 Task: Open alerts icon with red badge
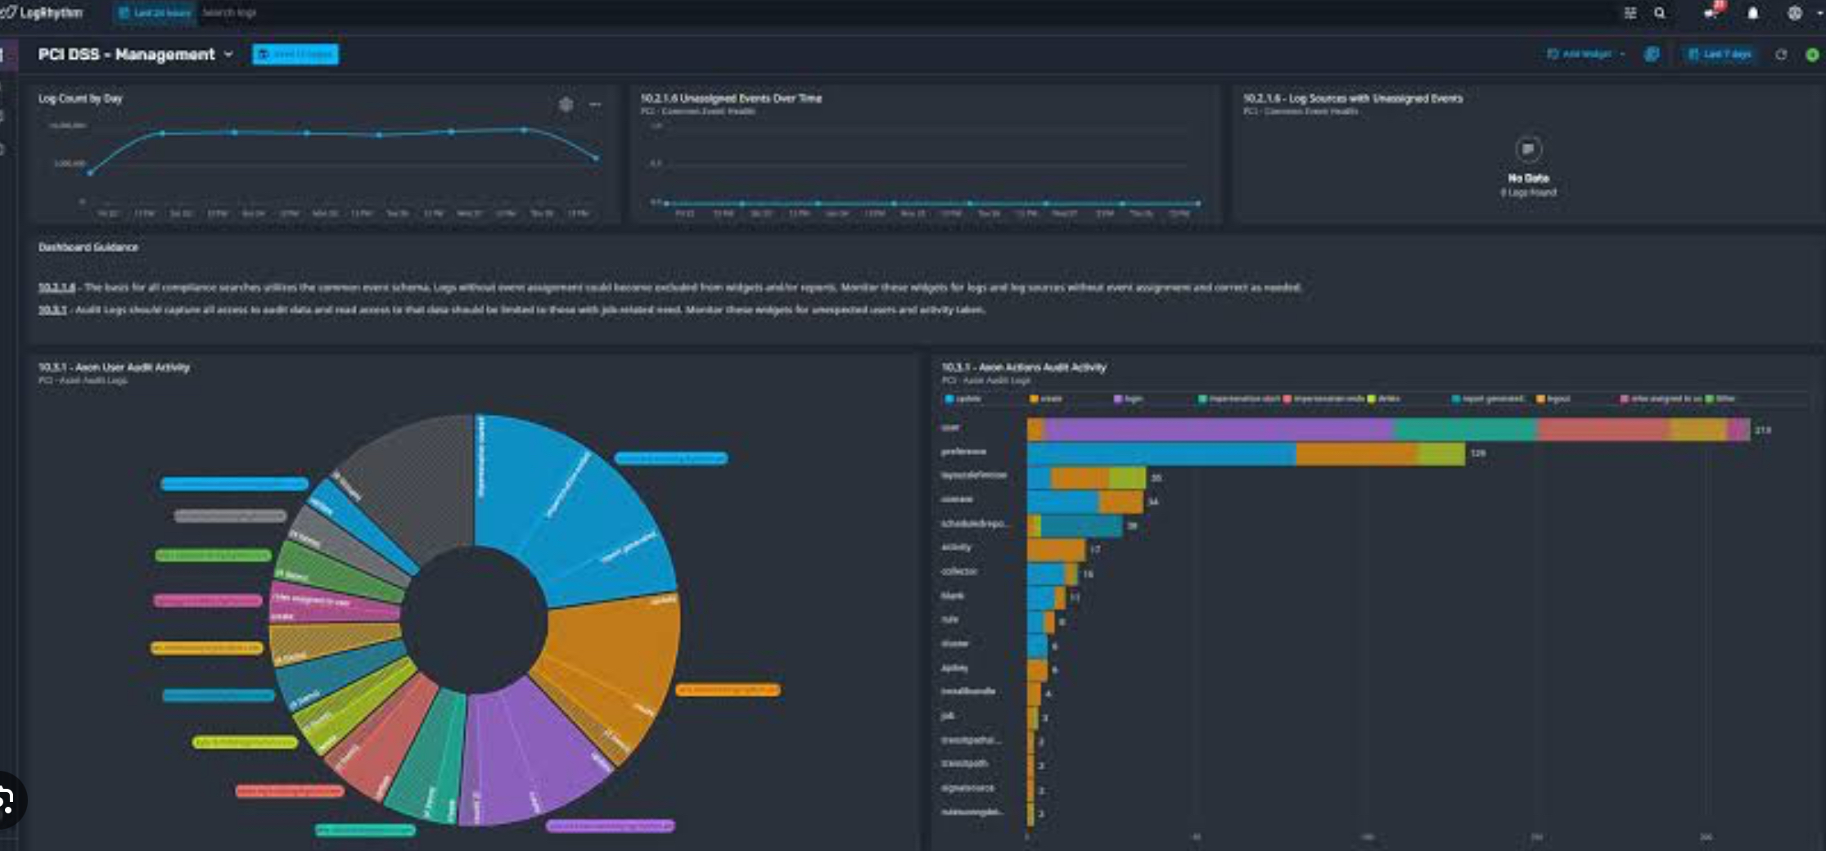pyautogui.click(x=1711, y=12)
